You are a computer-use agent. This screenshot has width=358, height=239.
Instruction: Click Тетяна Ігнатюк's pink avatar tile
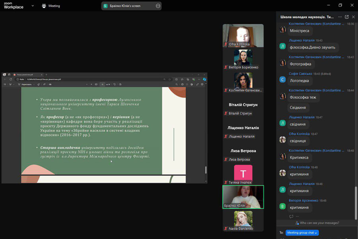click(x=243, y=173)
